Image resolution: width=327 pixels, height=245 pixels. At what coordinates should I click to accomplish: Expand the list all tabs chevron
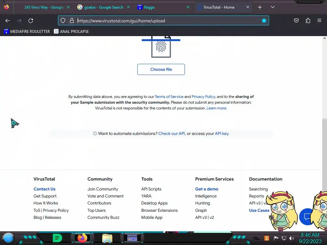pyautogui.click(x=273, y=7)
